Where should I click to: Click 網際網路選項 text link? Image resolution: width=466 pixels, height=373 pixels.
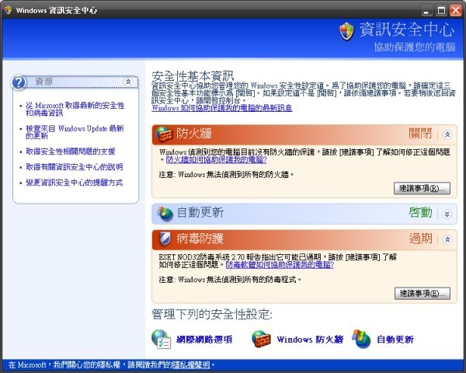(x=204, y=340)
